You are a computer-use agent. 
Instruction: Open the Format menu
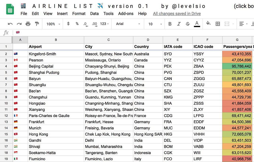pyautogui.click(x=79, y=14)
